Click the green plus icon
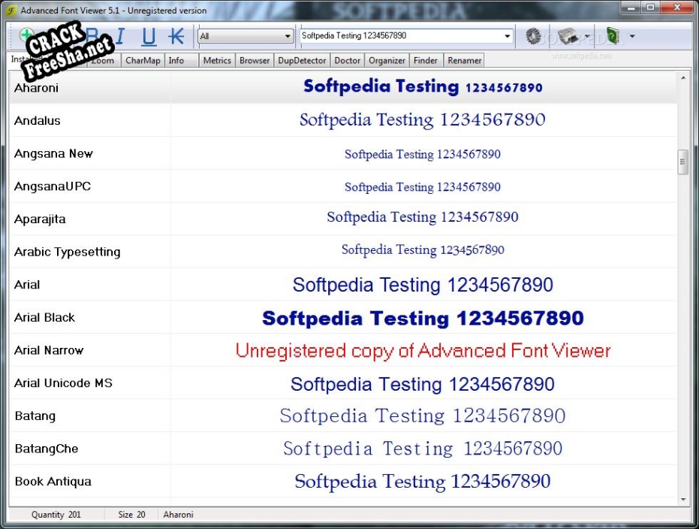 27,35
